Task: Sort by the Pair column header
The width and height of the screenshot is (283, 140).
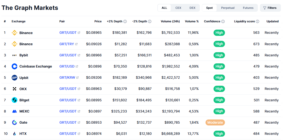Action: (62, 21)
